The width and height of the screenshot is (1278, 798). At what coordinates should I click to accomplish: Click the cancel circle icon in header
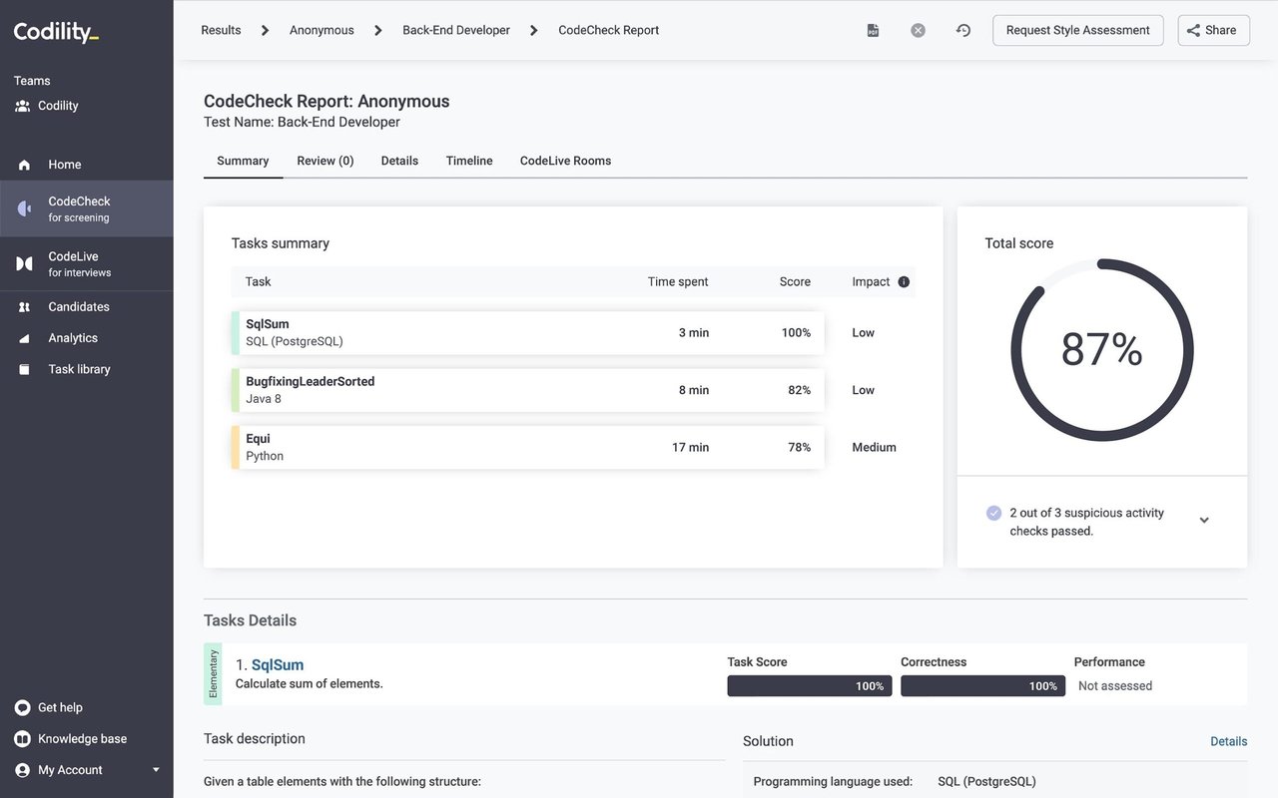[x=918, y=30]
